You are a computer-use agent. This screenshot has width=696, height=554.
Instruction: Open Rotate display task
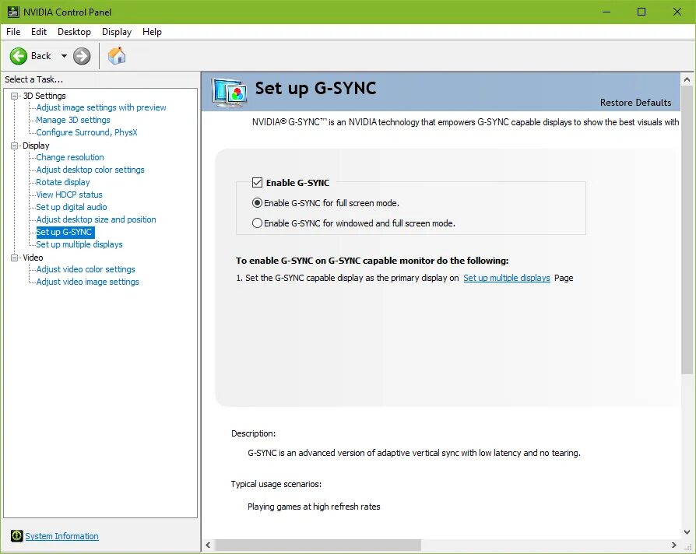63,182
